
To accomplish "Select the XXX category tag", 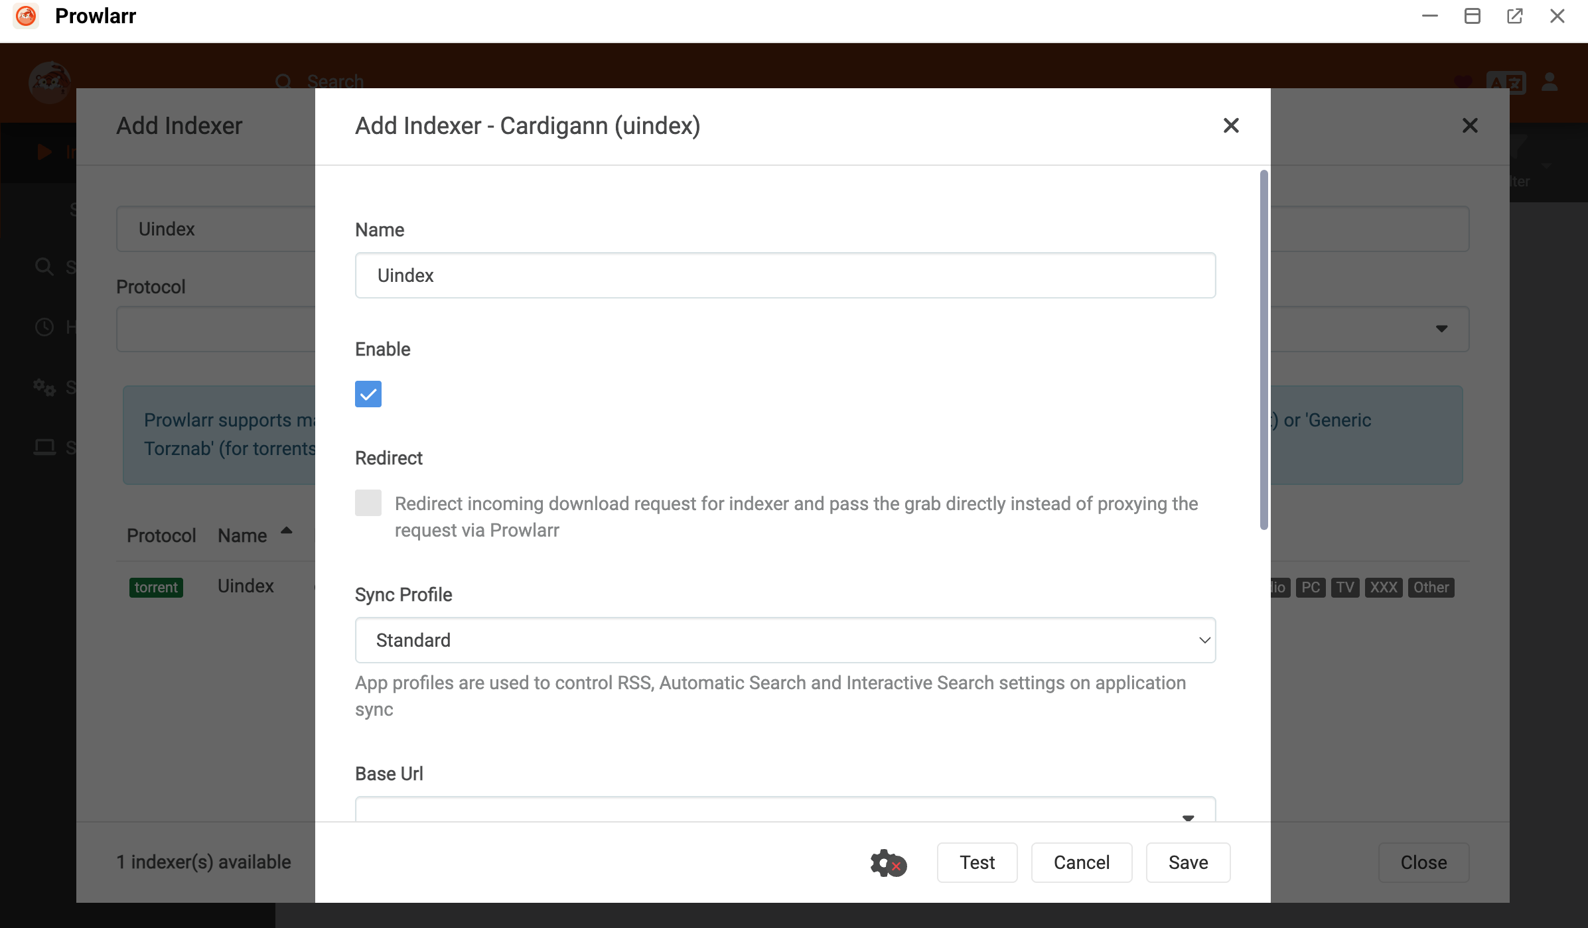I will pyautogui.click(x=1383, y=587).
